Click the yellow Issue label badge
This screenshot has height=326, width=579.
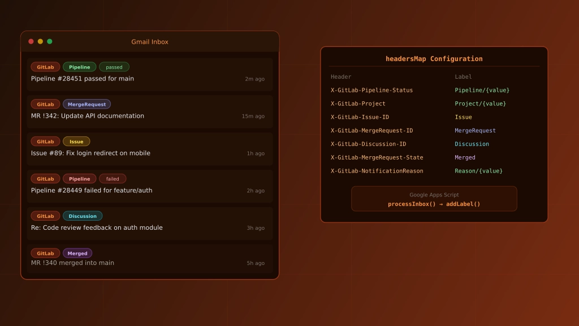coord(76,141)
